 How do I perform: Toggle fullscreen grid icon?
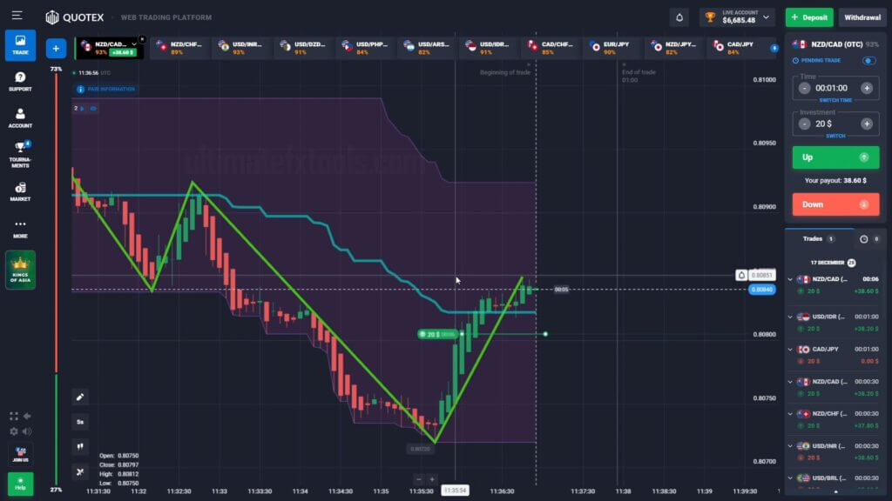tap(14, 417)
